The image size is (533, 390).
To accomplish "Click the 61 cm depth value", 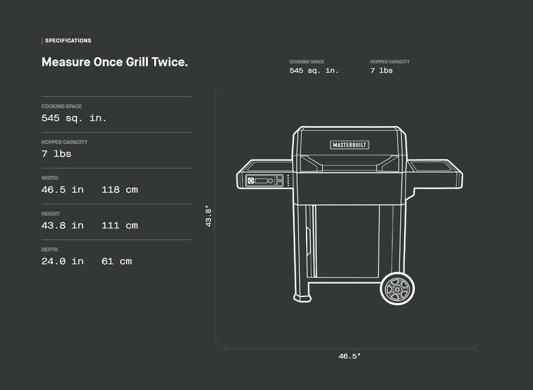I will [117, 261].
